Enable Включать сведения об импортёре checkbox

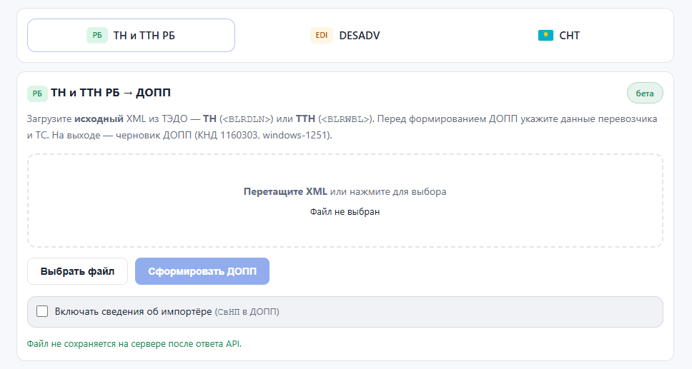42,312
